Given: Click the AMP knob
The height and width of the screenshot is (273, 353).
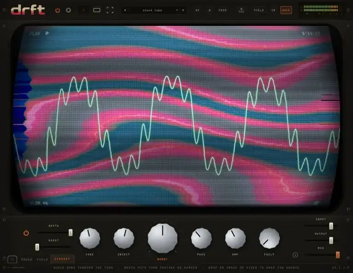Looking at the screenshot, I should click(235, 238).
